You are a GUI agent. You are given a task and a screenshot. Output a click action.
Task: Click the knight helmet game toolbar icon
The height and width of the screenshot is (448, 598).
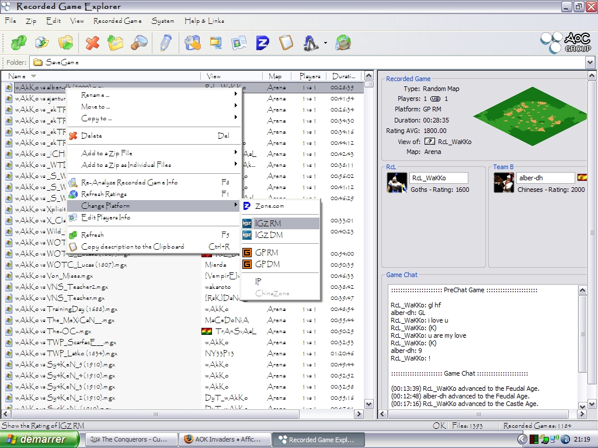pos(311,43)
